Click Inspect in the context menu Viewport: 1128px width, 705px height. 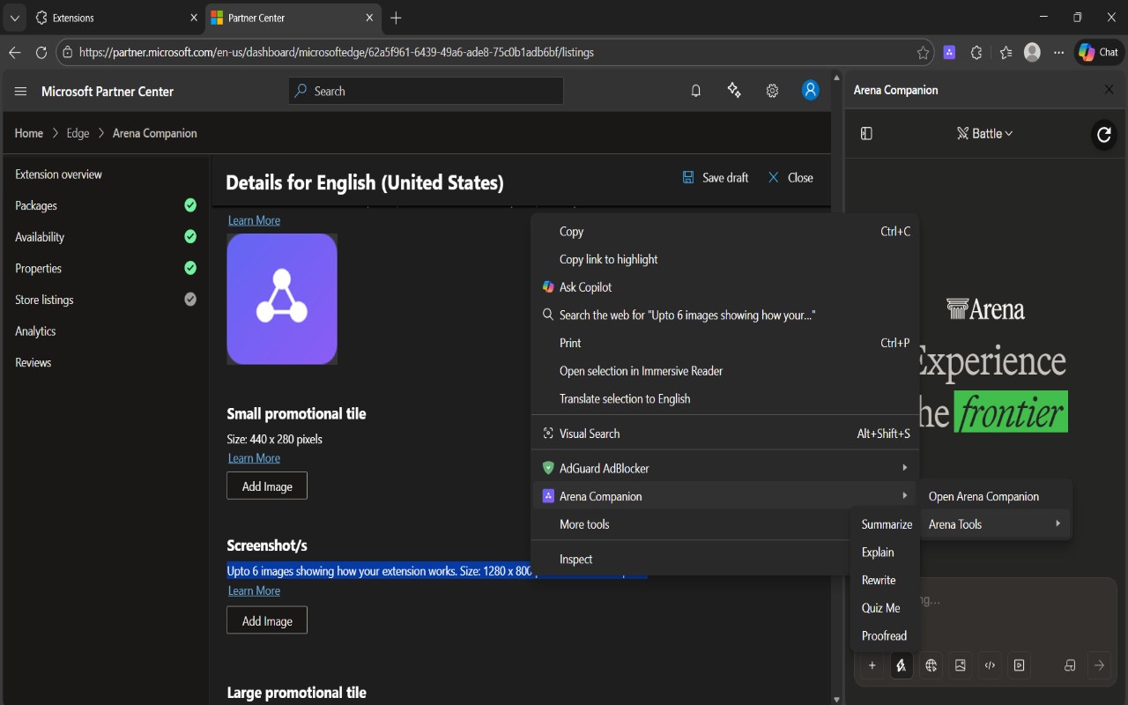pyautogui.click(x=575, y=559)
